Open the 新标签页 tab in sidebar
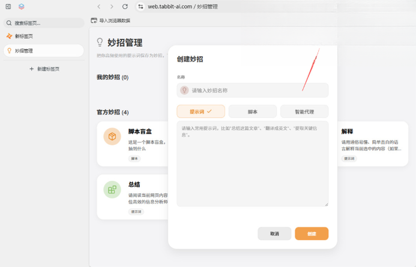 click(x=44, y=37)
